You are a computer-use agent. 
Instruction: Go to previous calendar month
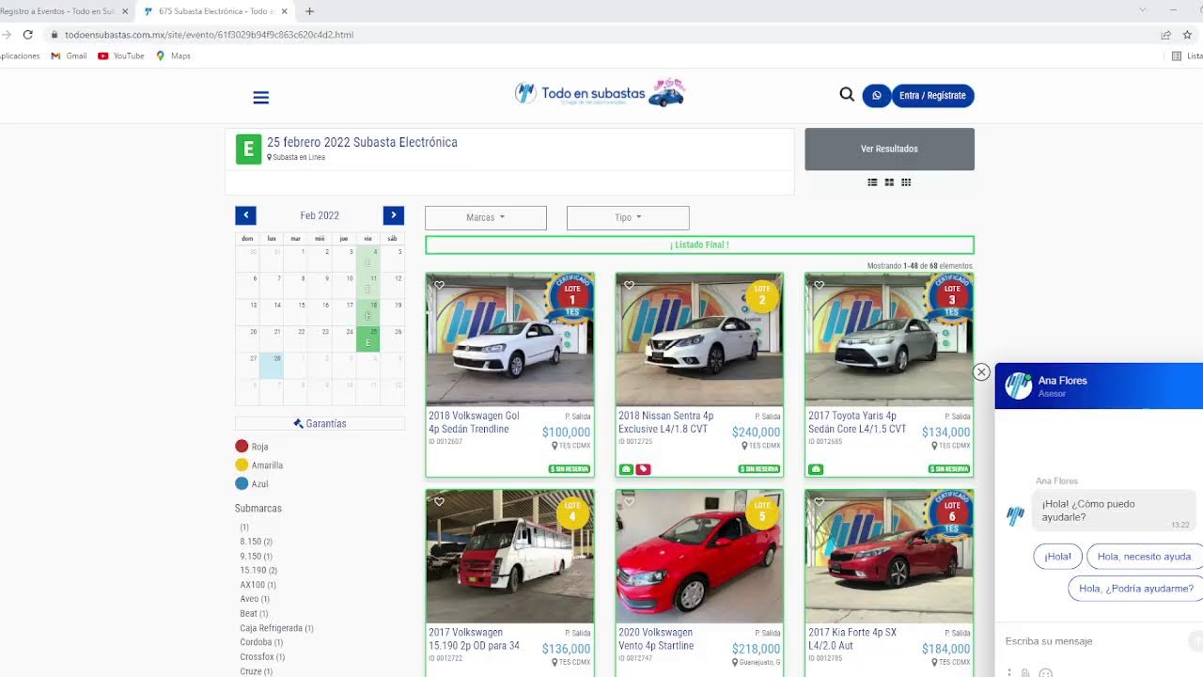tap(245, 215)
